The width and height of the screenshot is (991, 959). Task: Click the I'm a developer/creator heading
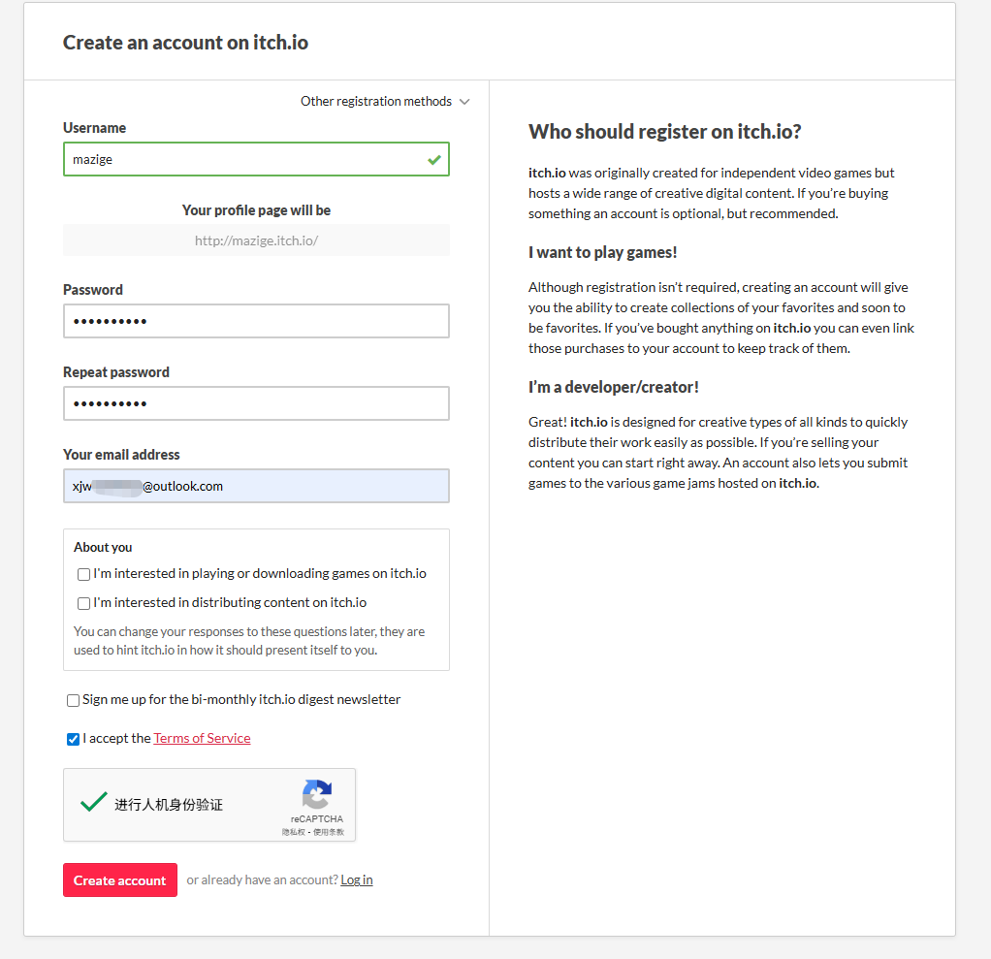tap(613, 387)
